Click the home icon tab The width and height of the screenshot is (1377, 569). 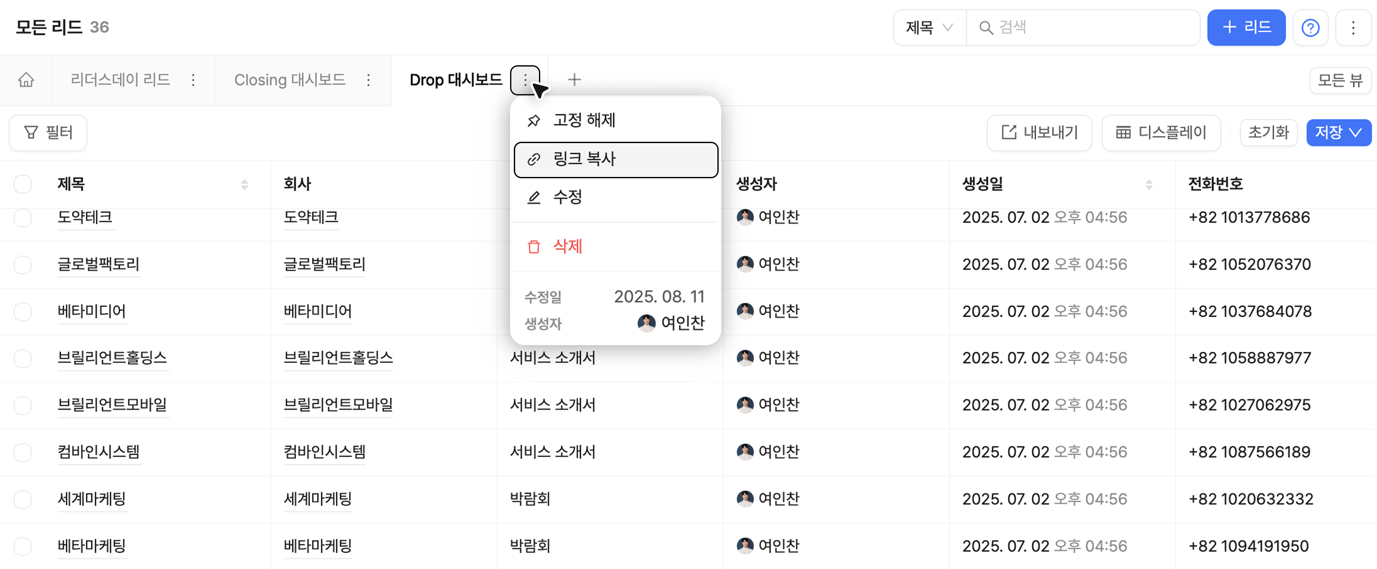point(26,80)
